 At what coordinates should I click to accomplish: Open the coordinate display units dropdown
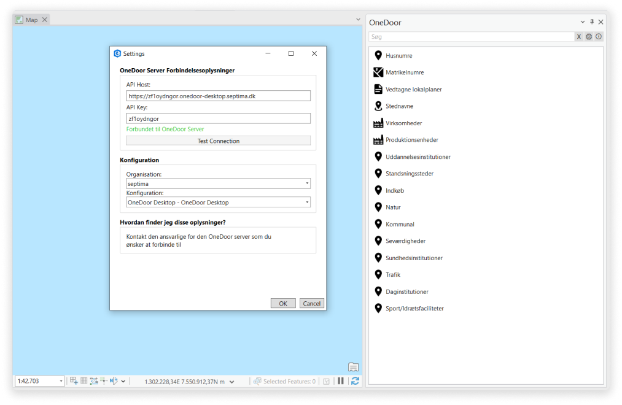231,382
